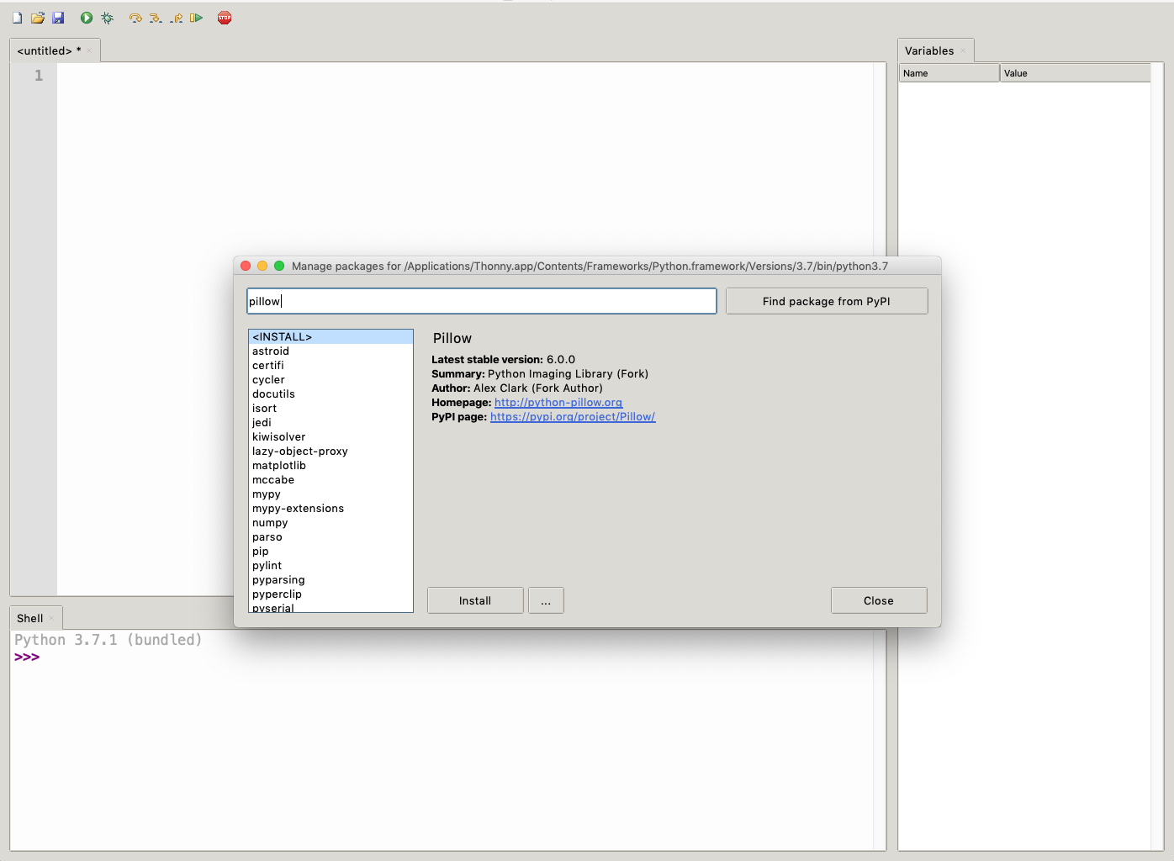Click the package search input field

click(x=481, y=301)
